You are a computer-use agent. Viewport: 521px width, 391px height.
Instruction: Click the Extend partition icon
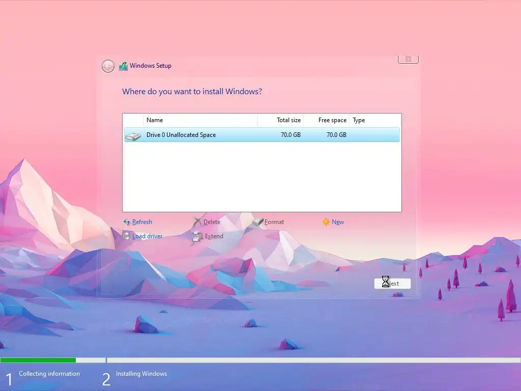[x=197, y=236]
